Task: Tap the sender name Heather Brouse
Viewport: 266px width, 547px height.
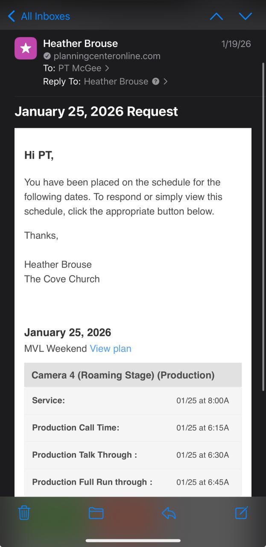Action: 80,44
